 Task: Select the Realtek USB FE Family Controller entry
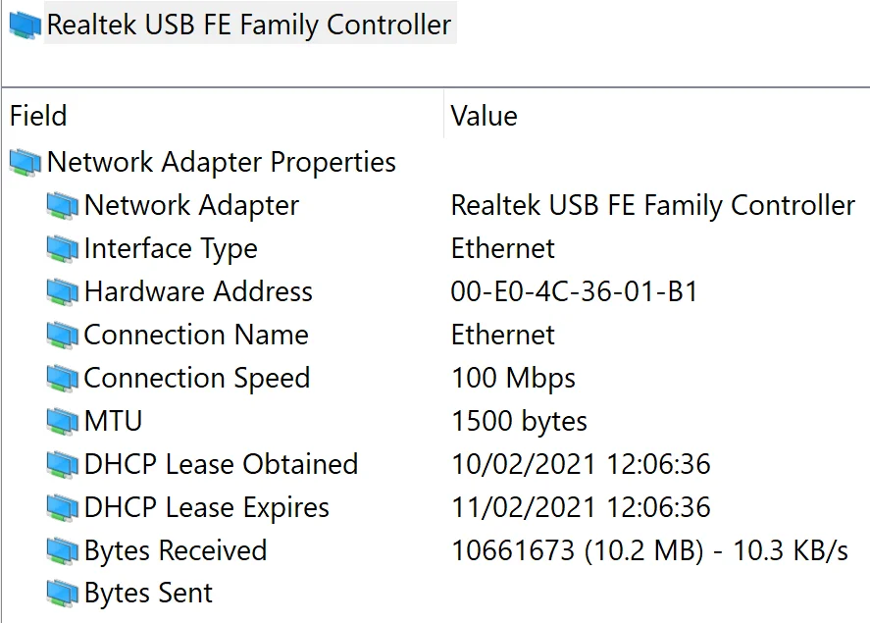(249, 26)
